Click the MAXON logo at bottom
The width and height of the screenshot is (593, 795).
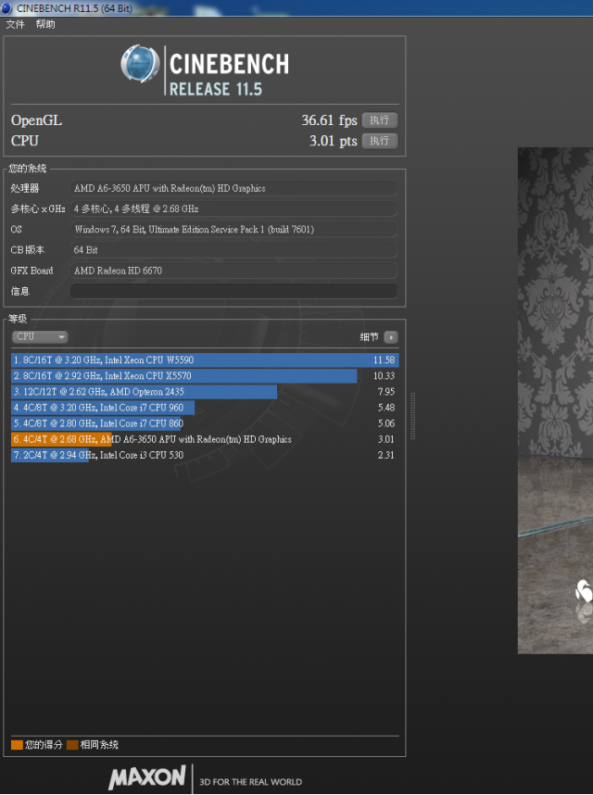click(x=147, y=777)
